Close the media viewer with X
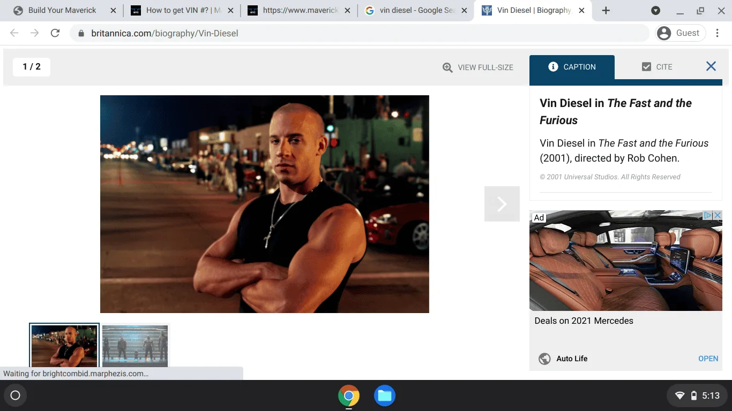The height and width of the screenshot is (411, 732). tap(711, 66)
